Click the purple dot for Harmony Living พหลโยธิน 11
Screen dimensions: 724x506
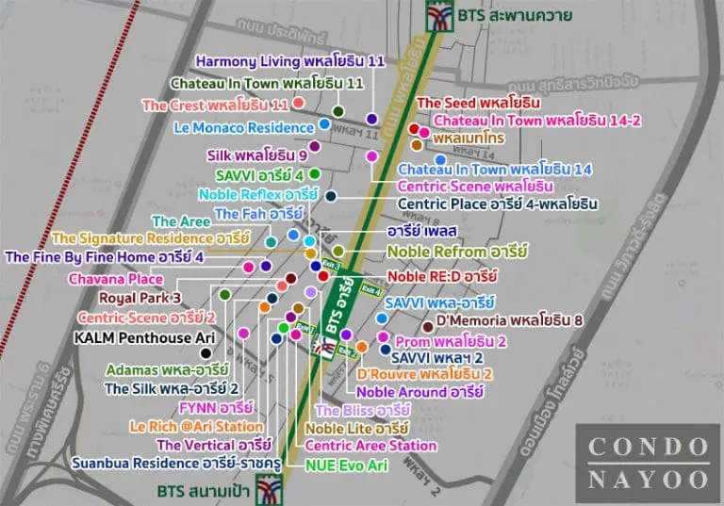(x=371, y=119)
